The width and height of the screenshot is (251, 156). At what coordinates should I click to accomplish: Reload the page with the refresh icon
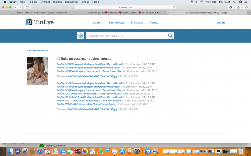pos(174,7)
